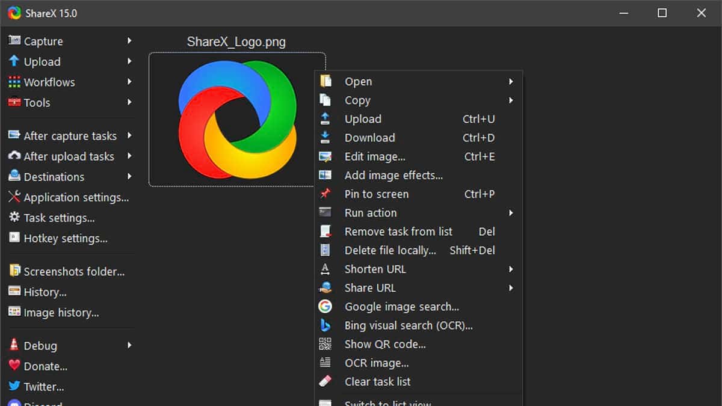The image size is (722, 406).
Task: Select the ShareX_Logo.png thumbnail
Action: 236,117
